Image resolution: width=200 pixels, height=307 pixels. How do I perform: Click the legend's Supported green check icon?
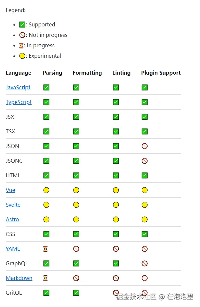22,24
